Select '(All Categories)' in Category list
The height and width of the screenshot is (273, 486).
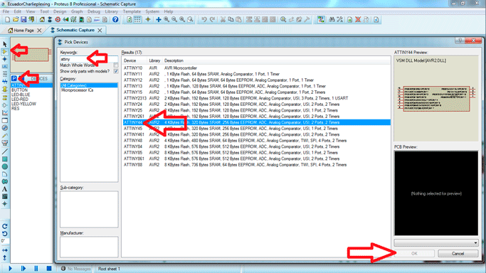point(89,85)
